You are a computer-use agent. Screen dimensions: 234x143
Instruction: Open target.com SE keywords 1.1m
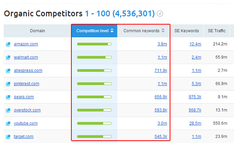(x=197, y=136)
